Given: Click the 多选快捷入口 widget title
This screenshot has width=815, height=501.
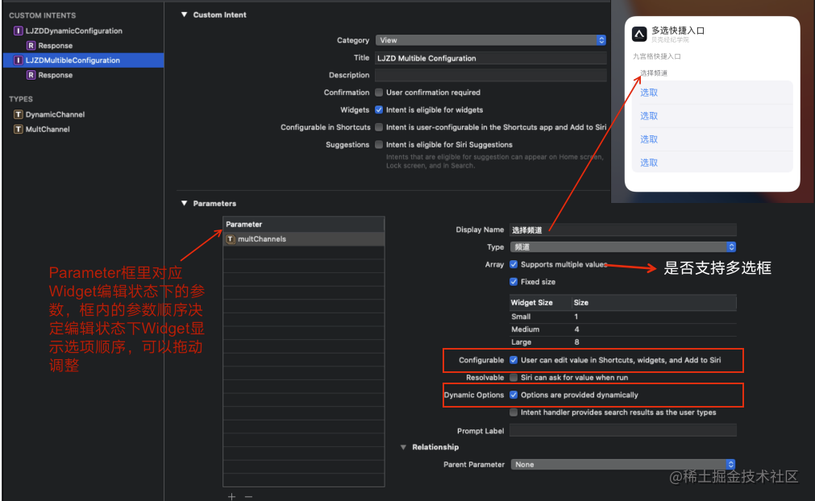Looking at the screenshot, I should 678,31.
